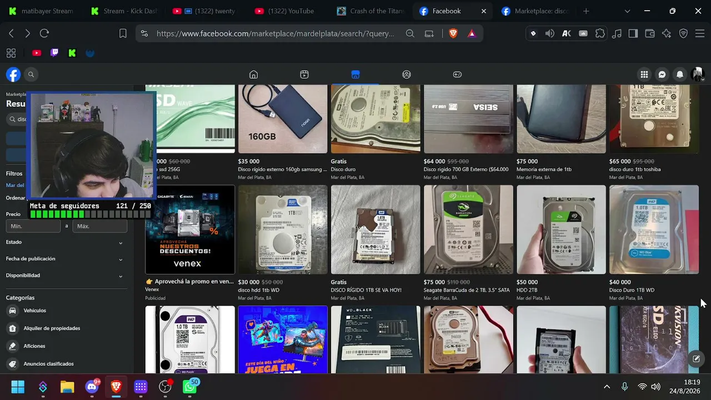
Task: Select the Marketplace storefront icon
Action: click(355, 74)
